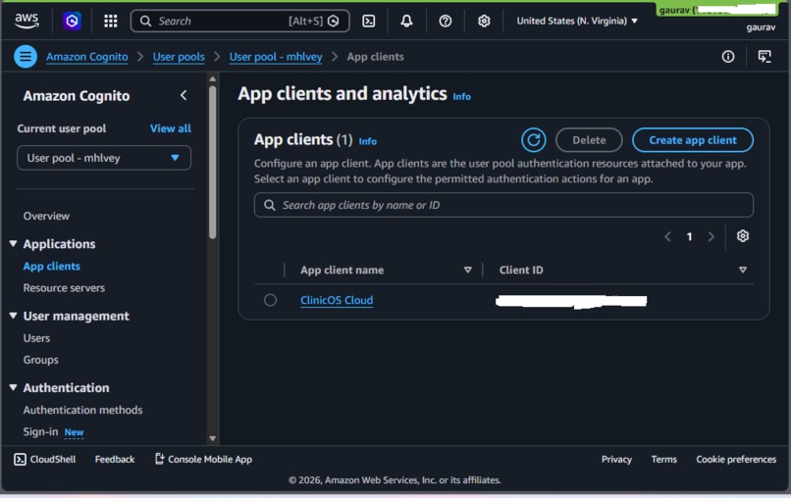Open table preferences gear icon

[743, 236]
